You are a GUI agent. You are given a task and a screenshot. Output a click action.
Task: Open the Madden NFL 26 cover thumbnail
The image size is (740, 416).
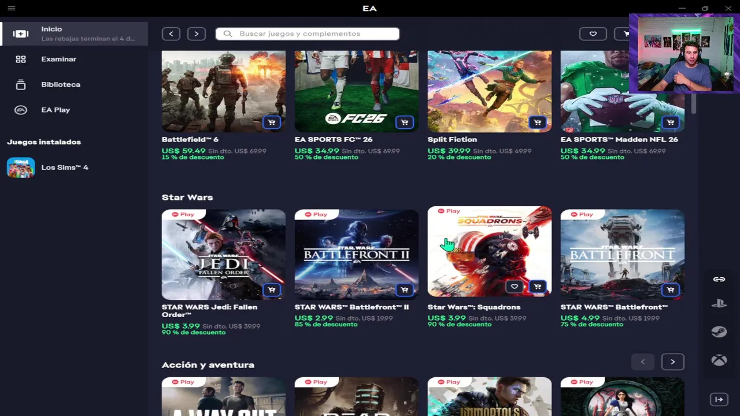(623, 91)
